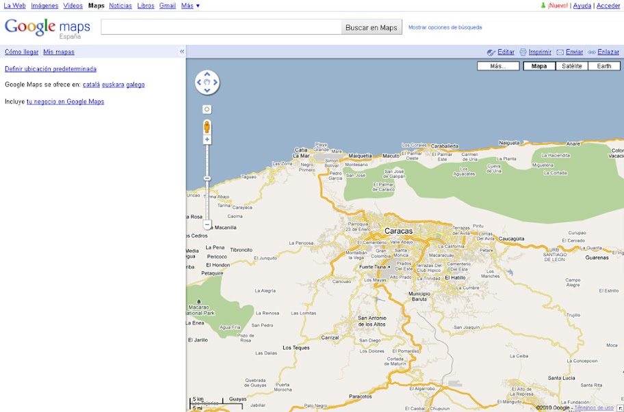This screenshot has width=624, height=412.
Task: Pan the map up with the arrow
Action: (207, 74)
